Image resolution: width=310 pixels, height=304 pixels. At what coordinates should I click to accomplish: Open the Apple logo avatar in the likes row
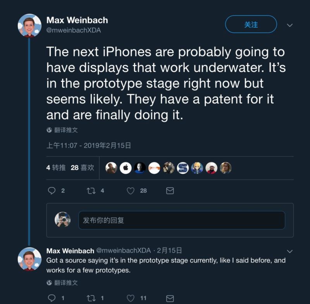pos(125,168)
